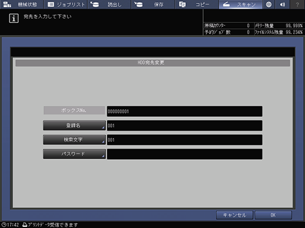Click the メモリー残量 99.999% readout
Image resolution: width=305 pixels, height=228 pixels.
[x=278, y=26]
